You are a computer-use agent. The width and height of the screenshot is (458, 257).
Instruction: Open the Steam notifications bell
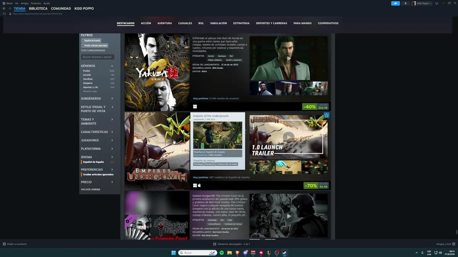point(405,3)
